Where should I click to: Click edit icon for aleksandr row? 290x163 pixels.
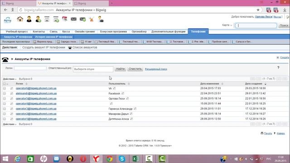(12, 94)
